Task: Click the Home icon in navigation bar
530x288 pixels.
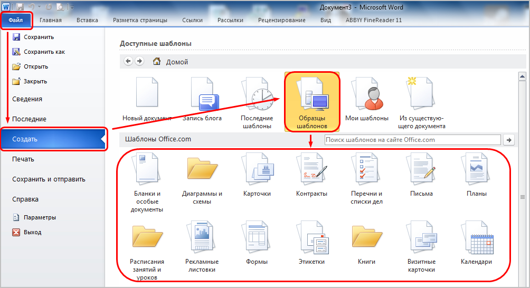Action: 157,61
